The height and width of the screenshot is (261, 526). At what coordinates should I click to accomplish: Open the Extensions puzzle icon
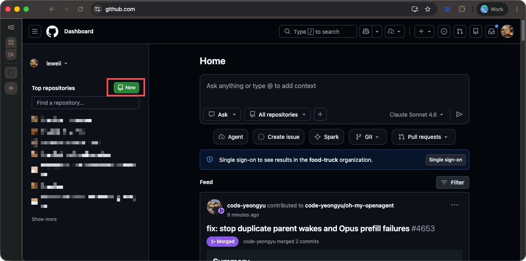(x=462, y=9)
